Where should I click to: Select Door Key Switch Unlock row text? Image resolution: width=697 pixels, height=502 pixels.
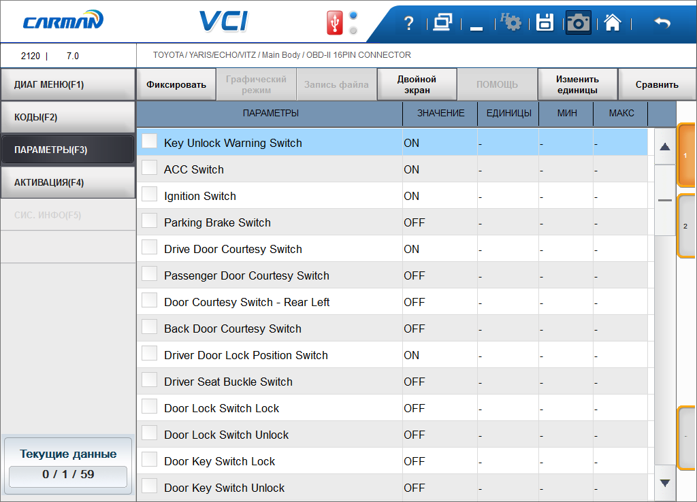point(224,488)
